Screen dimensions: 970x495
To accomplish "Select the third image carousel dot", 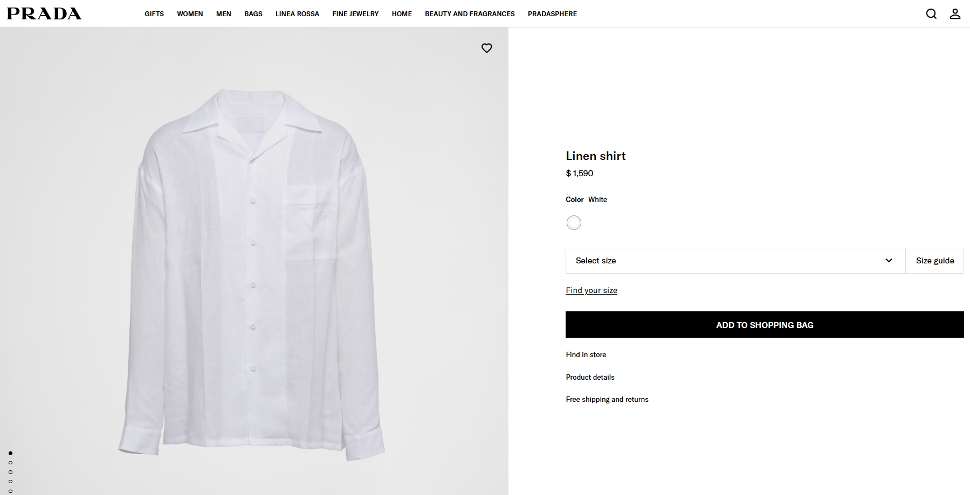I will pyautogui.click(x=11, y=472).
